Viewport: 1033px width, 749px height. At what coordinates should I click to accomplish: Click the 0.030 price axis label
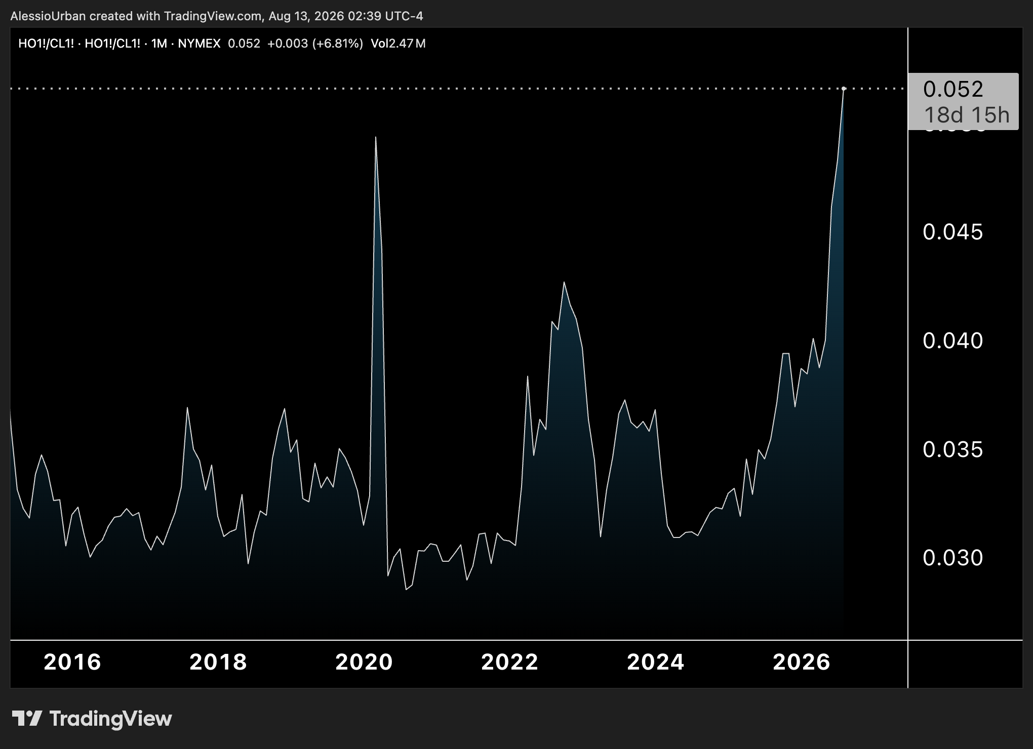(953, 558)
